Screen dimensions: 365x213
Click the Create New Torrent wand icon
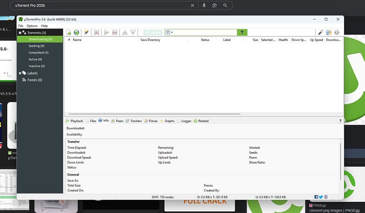coord(86,32)
